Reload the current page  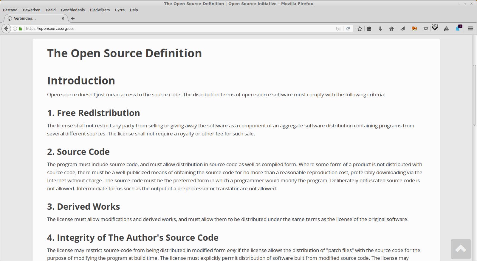click(348, 29)
